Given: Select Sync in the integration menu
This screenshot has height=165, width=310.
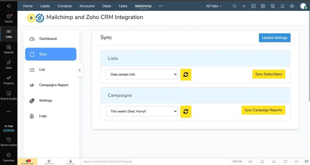Looking at the screenshot, I should click(x=51, y=54).
